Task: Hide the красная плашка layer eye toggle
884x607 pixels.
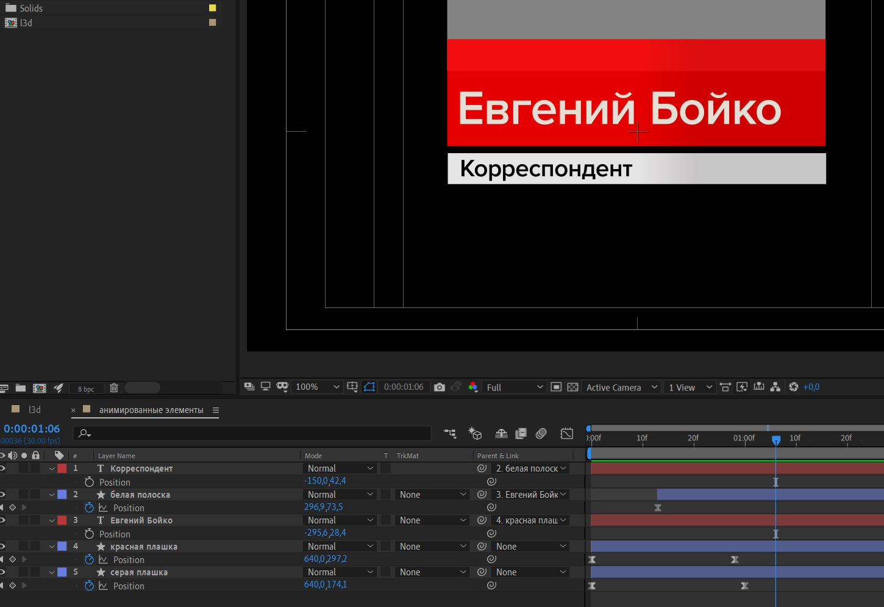Action: [x=2, y=547]
